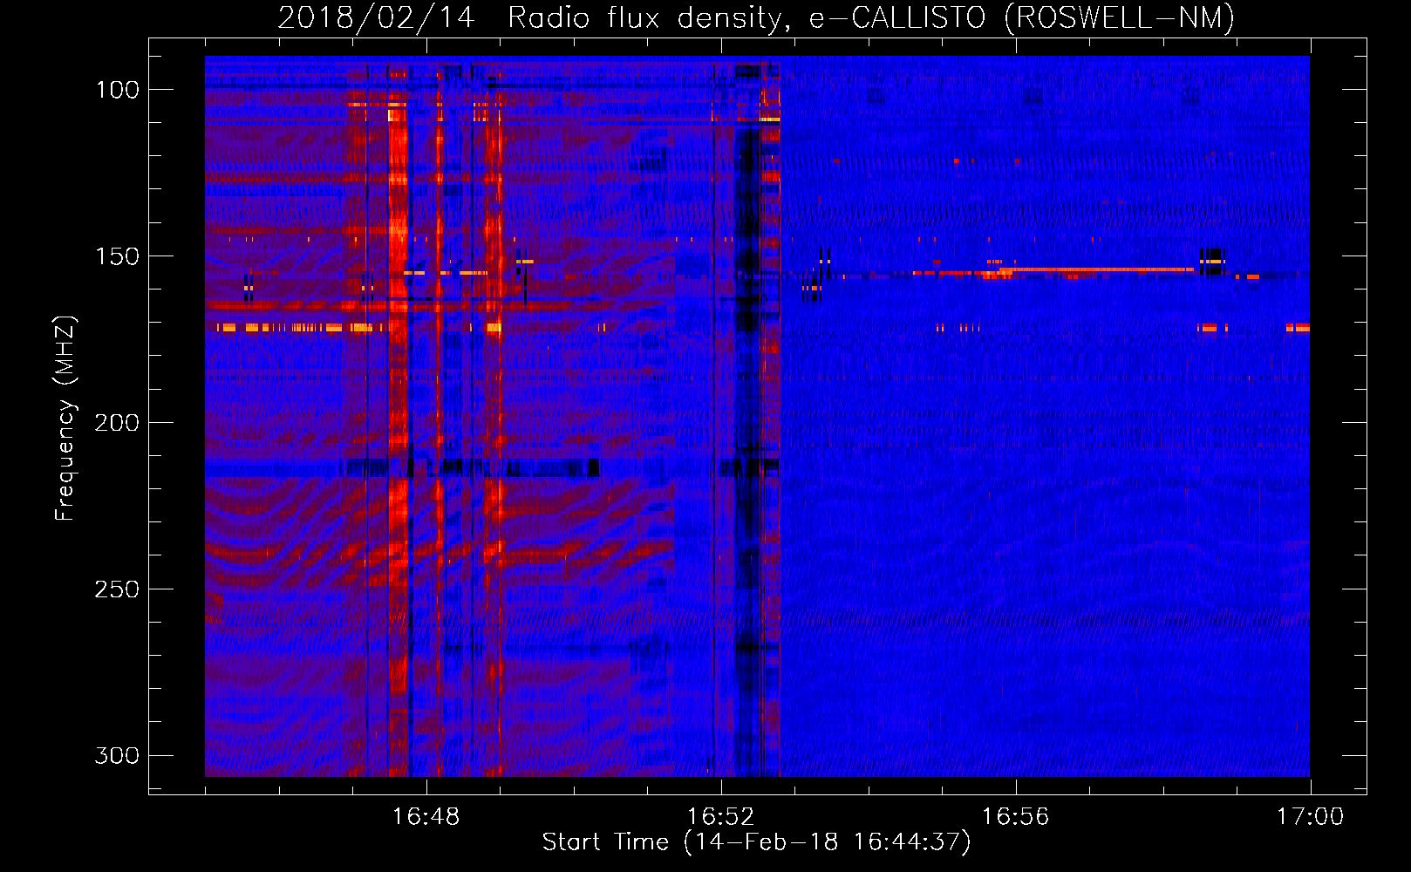This screenshot has height=872, width=1411.
Task: Click the 16:48 time tick label
Action: (x=426, y=817)
